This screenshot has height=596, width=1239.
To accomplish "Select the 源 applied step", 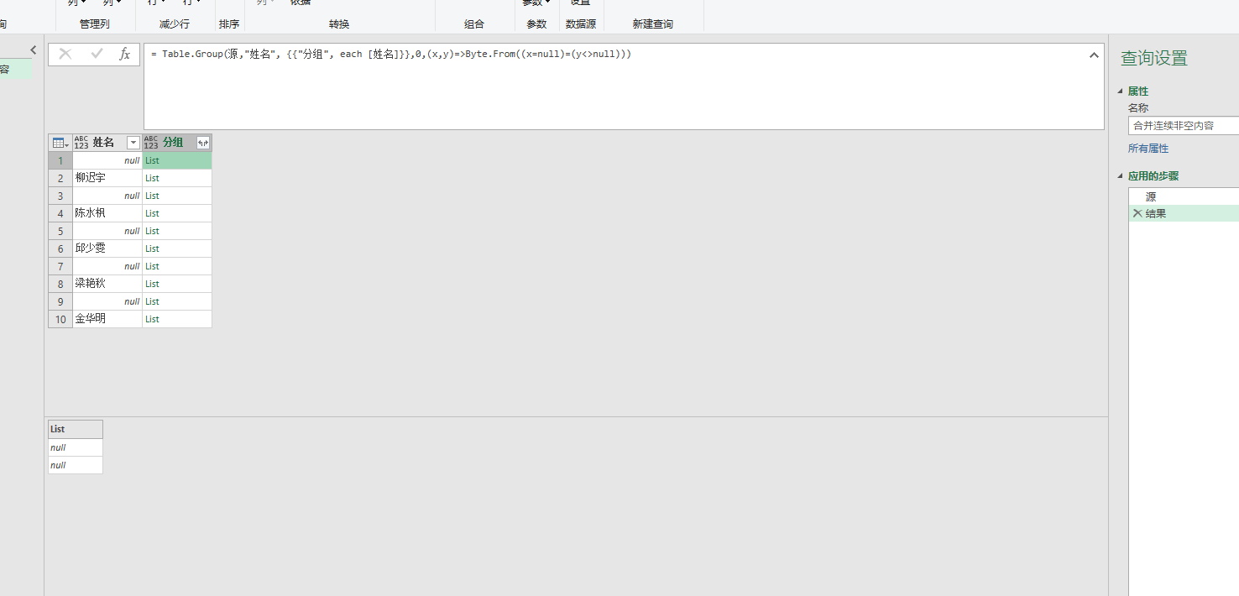I will coord(1184,196).
